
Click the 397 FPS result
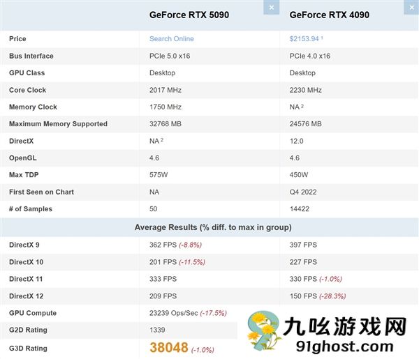coord(303,245)
